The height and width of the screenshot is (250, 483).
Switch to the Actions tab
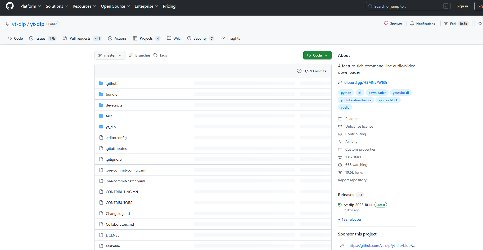(x=118, y=38)
